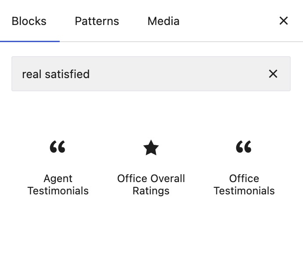
Task: Click the Office Overall Ratings star icon
Action: pyautogui.click(x=151, y=147)
